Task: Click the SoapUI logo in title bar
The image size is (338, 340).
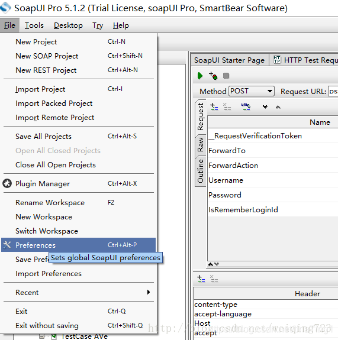Action: pyautogui.click(x=5, y=7)
